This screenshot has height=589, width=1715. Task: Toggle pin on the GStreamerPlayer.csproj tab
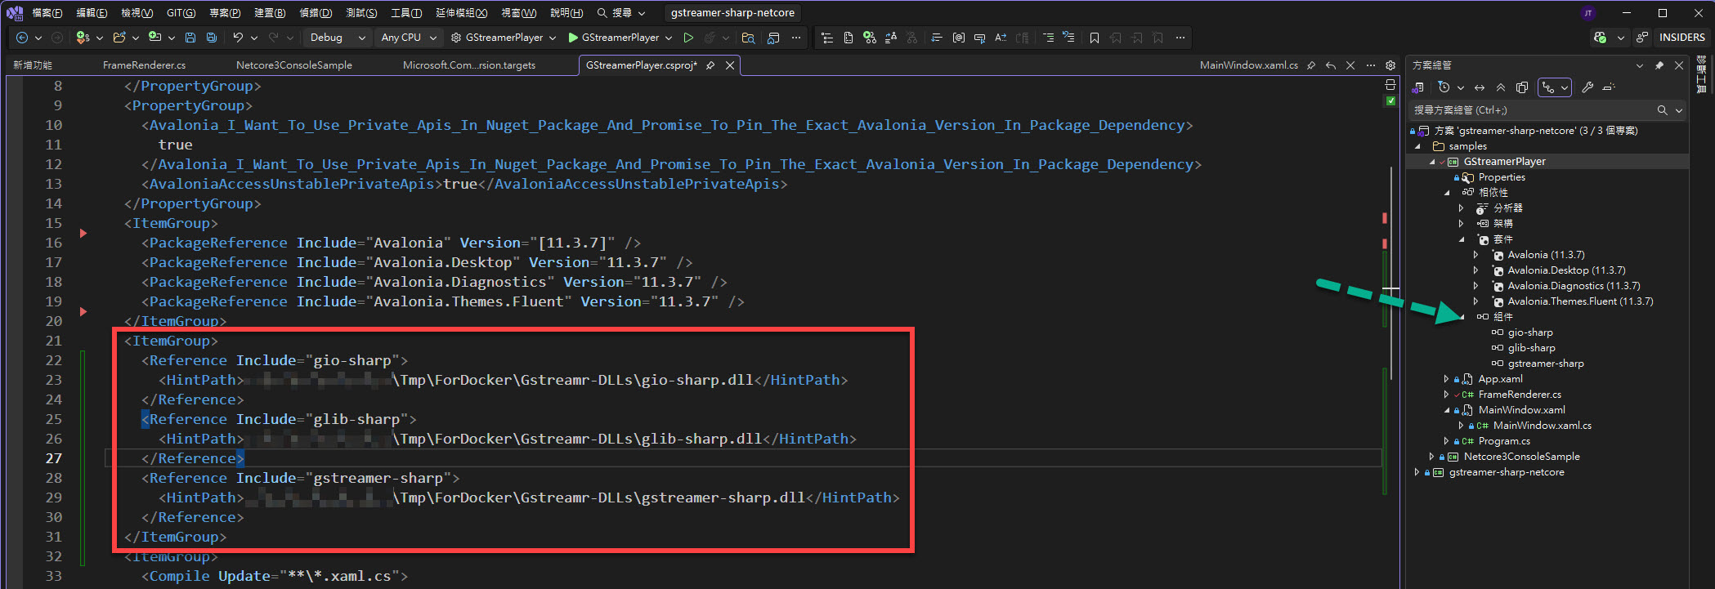pos(710,65)
